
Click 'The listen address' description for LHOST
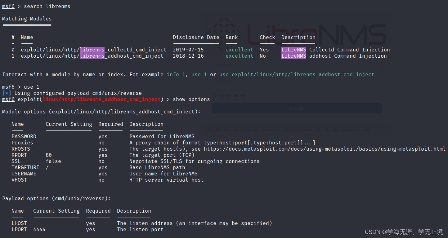195,223
